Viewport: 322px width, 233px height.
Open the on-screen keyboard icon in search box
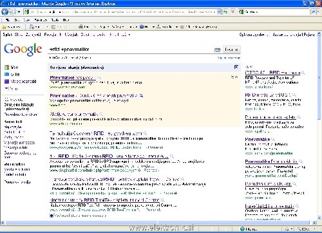tap(217, 50)
